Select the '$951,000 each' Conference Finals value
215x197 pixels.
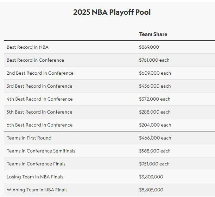(154, 164)
